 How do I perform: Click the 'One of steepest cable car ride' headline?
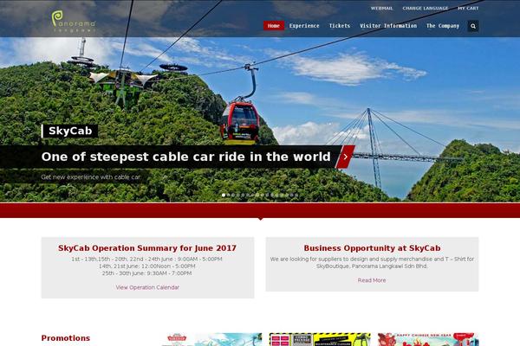(186, 157)
